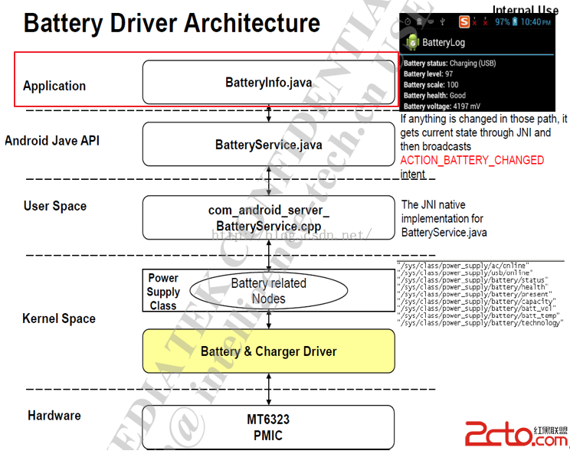This screenshot has height=454, width=570.
Task: Click the power_supply/battery/status path
Action: (x=472, y=280)
